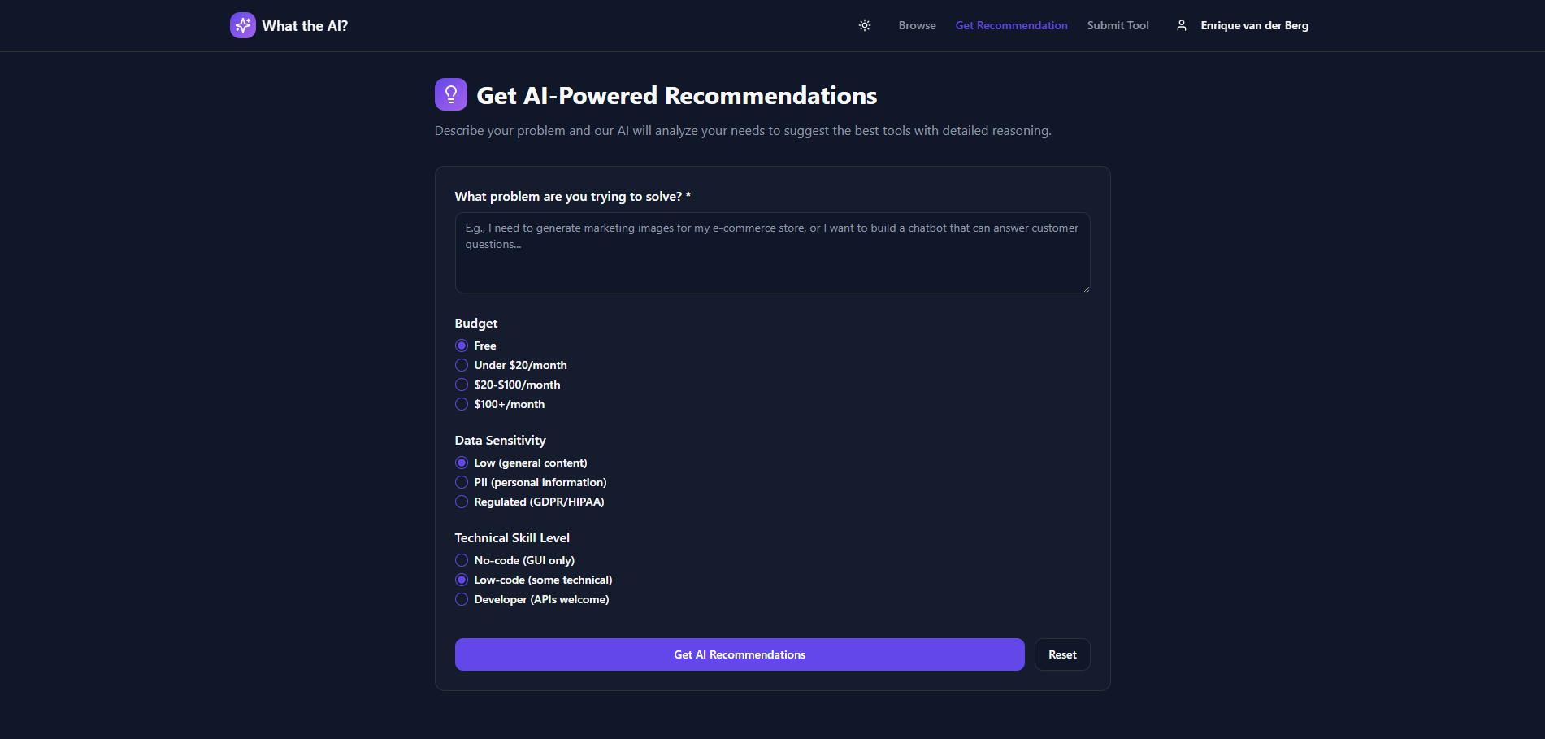Pick Developer (APIs welcome) skill level

tap(462, 599)
